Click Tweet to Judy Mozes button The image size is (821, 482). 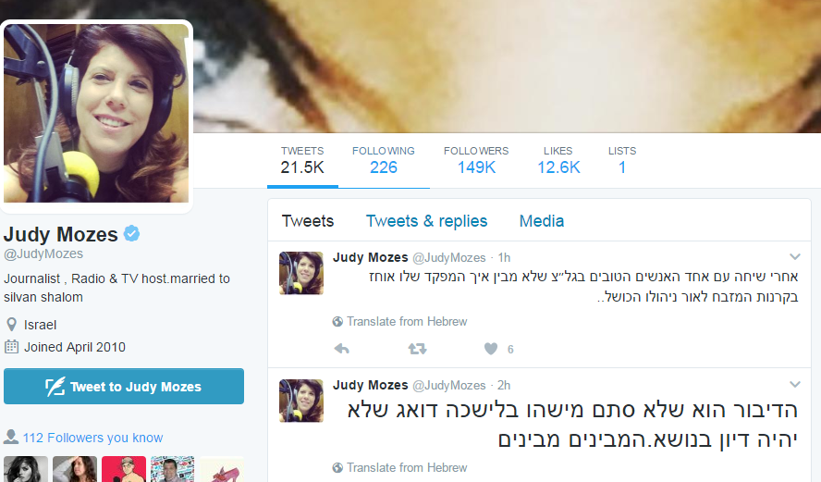(124, 386)
